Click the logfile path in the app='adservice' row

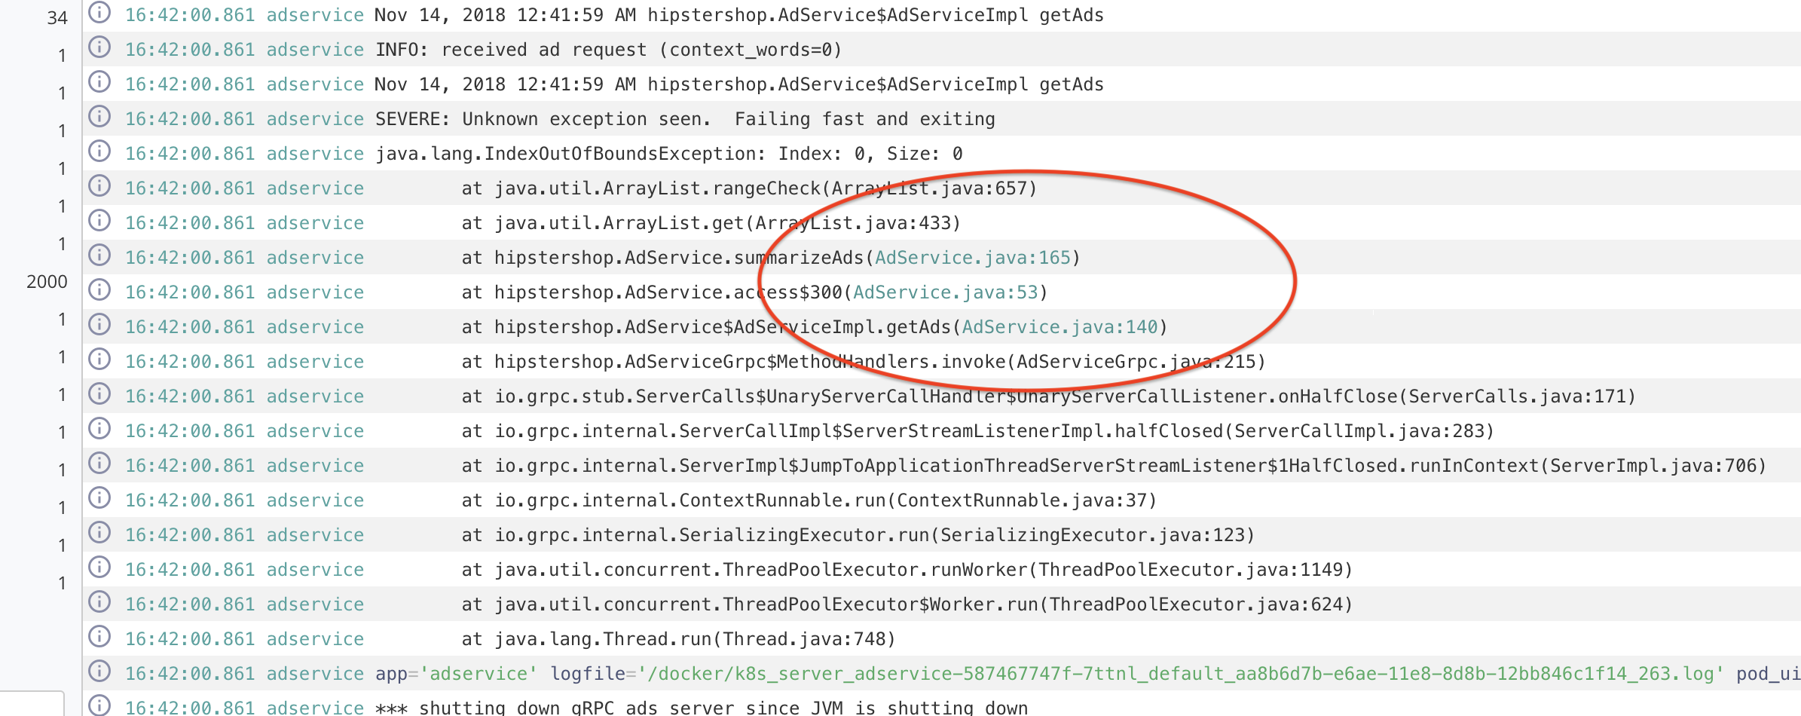click(x=1185, y=674)
